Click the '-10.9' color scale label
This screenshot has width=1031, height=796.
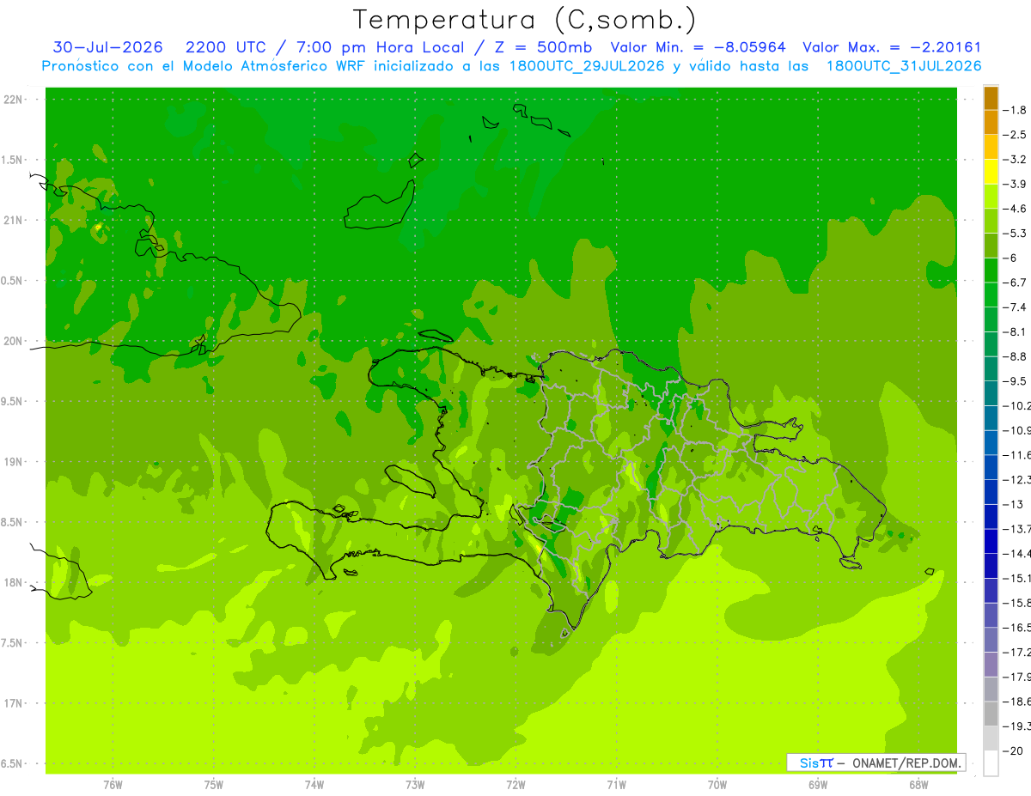[1017, 429]
